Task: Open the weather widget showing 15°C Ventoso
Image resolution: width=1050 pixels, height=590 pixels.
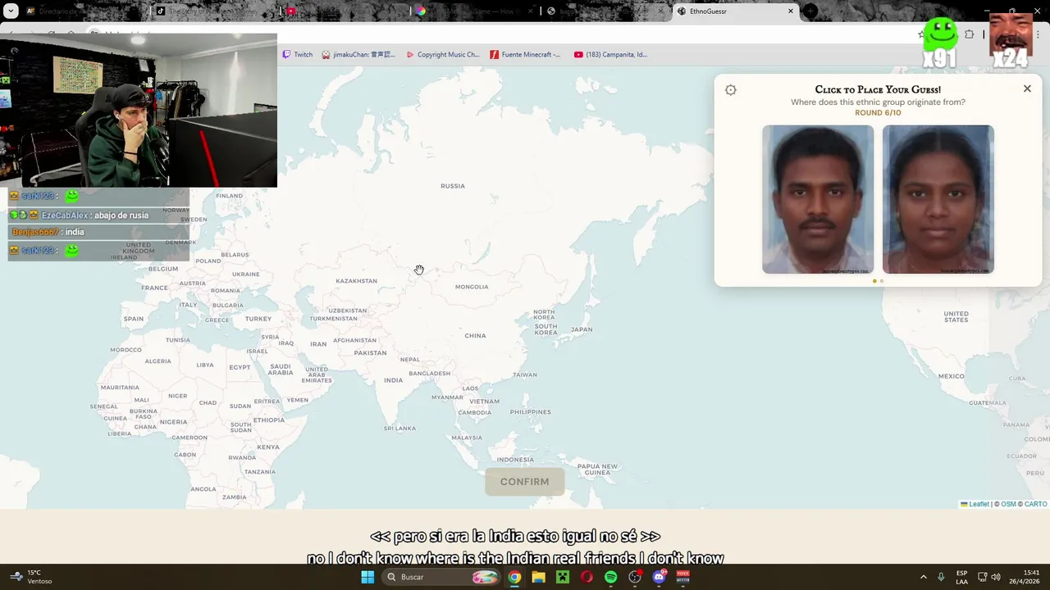Action: point(30,577)
